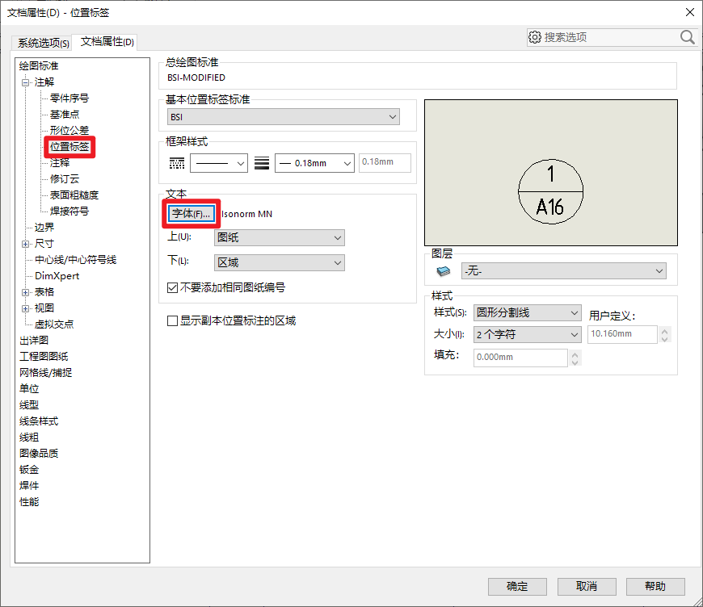Viewport: 703px width, 607px height.
Task: Open the frame line style dropdown
Action: pyautogui.click(x=219, y=163)
